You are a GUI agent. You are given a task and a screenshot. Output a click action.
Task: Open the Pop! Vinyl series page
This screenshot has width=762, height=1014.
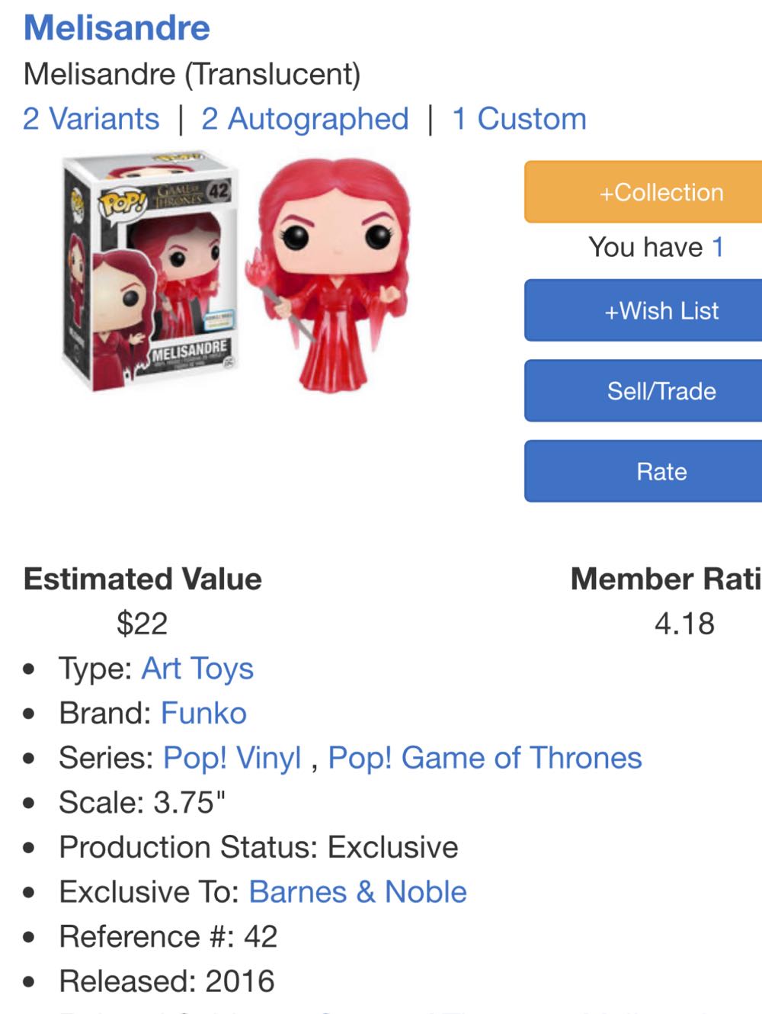click(232, 758)
